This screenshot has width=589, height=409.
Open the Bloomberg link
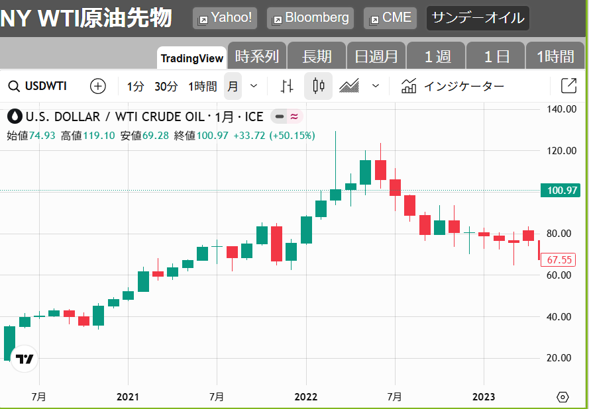(310, 18)
